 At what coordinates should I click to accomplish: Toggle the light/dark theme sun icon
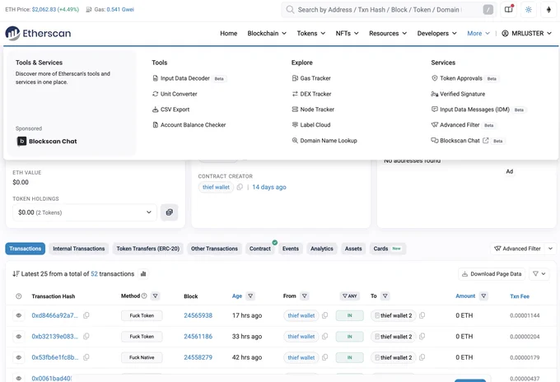tap(529, 10)
